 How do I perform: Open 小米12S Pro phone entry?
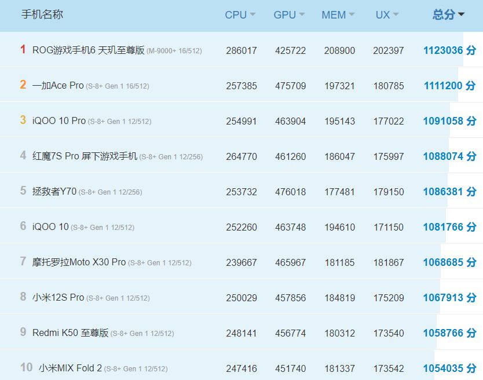tap(58, 298)
